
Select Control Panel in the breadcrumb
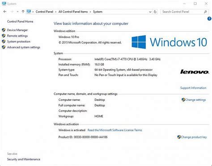44,12
